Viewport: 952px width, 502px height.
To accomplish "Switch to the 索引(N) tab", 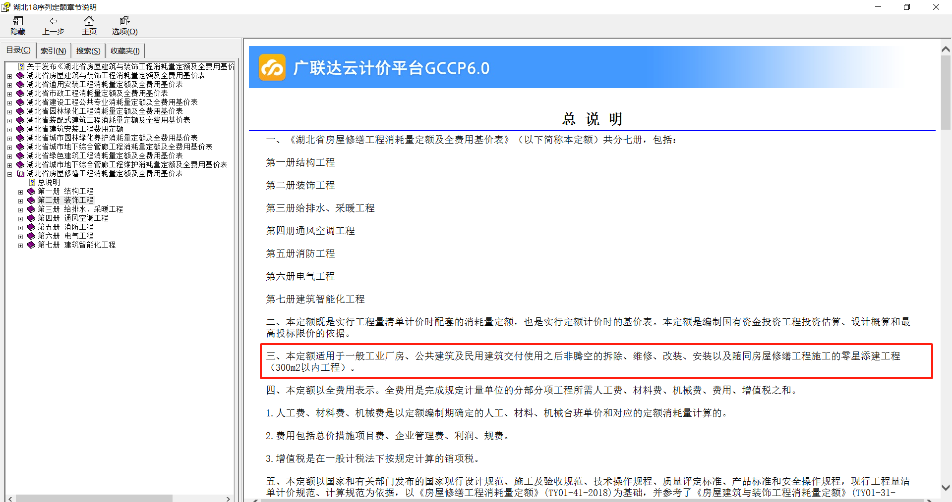I will pos(53,50).
